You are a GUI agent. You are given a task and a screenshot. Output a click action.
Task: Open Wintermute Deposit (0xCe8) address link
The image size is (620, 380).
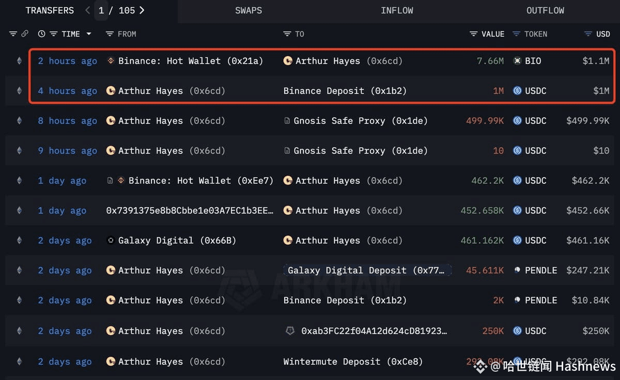point(353,361)
